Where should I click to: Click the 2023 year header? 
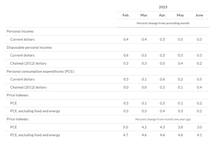(x=163, y=7)
